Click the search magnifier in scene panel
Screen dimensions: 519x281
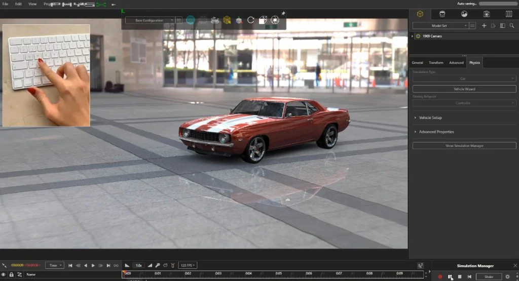click(x=511, y=25)
